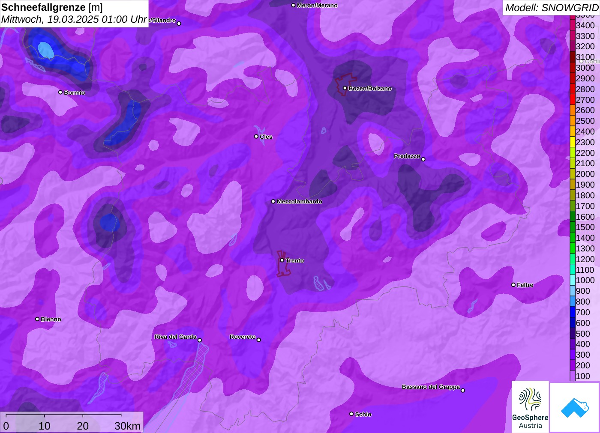The image size is (600, 433).
Task: Click the "10" scale bar label
Action: [45, 426]
